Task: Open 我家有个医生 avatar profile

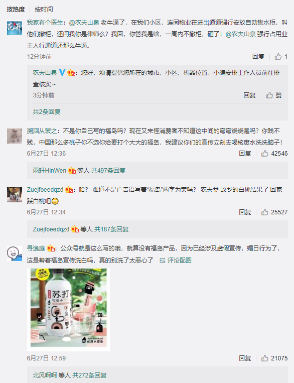Action: coord(15,28)
